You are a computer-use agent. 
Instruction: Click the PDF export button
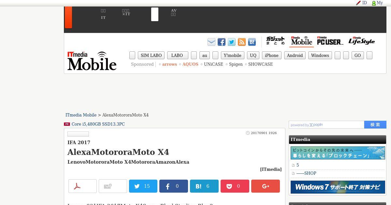[x=82, y=186]
